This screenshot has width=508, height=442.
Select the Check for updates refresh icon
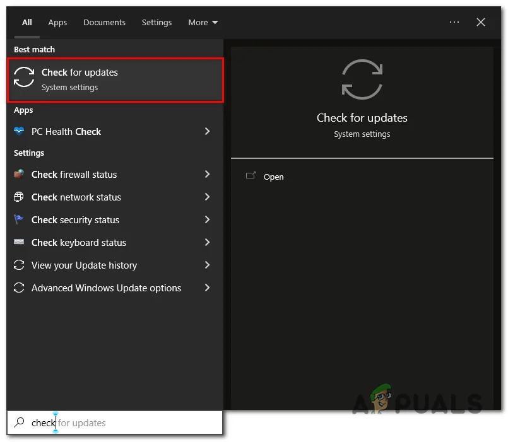click(23, 77)
